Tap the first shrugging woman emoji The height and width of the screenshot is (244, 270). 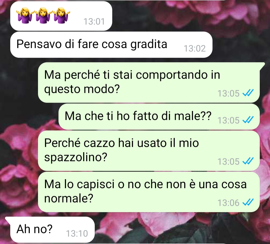point(24,15)
